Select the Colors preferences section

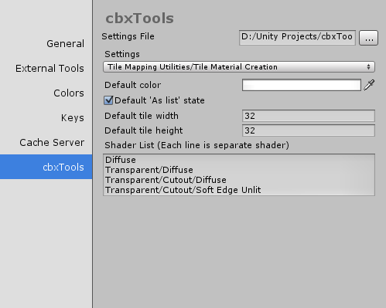tap(69, 93)
